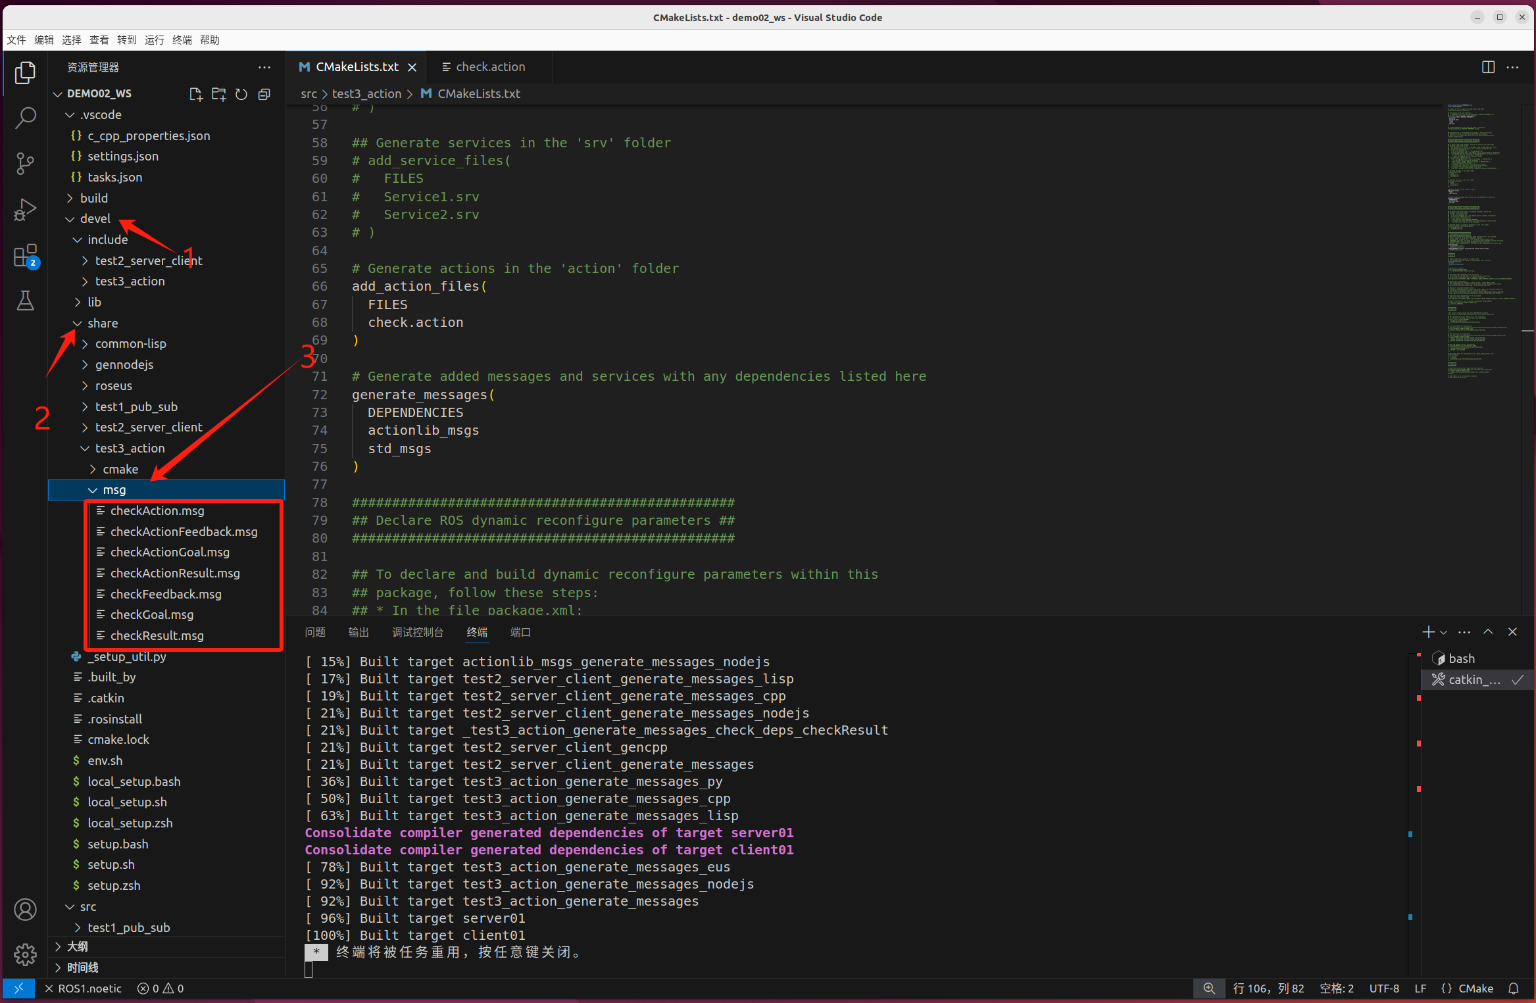The image size is (1536, 1003).
Task: Open checkActionGoal.msg file
Action: tap(170, 552)
